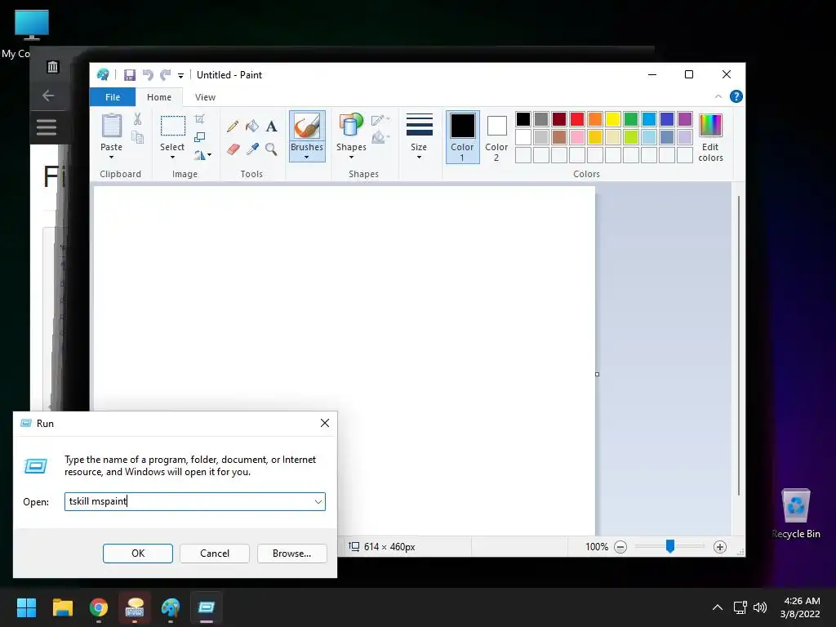Click the zoom slider handle in Paint
The width and height of the screenshot is (836, 627).
pyautogui.click(x=670, y=546)
